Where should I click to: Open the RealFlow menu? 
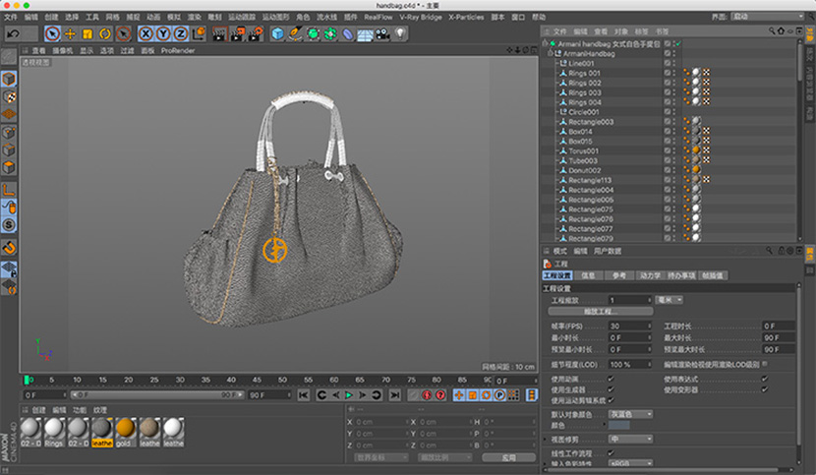378,17
